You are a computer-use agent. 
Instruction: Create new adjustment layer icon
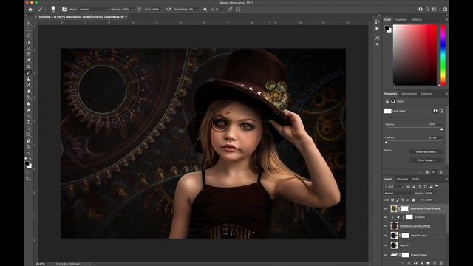tap(422, 263)
